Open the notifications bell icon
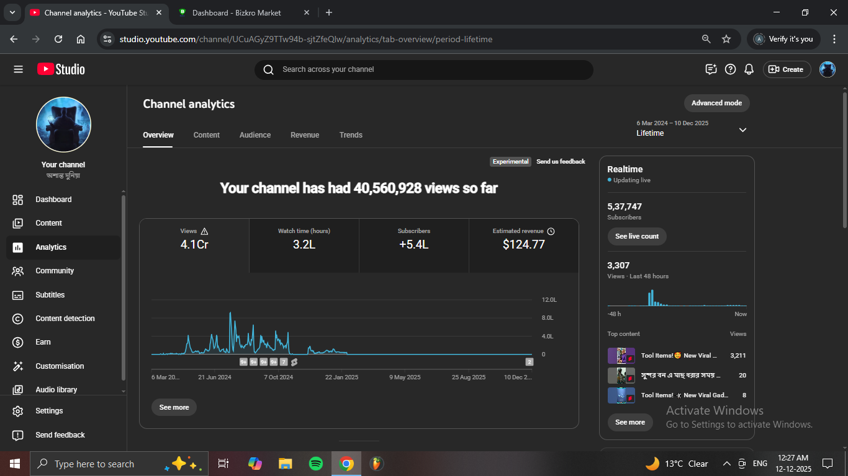This screenshot has height=476, width=848. [749, 69]
